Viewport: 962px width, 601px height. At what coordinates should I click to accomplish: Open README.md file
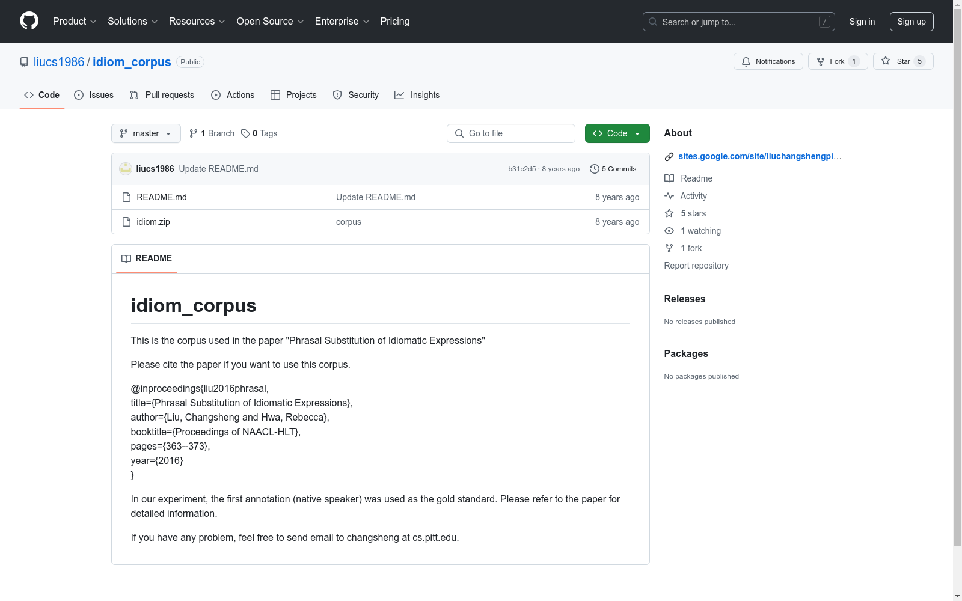tap(162, 197)
